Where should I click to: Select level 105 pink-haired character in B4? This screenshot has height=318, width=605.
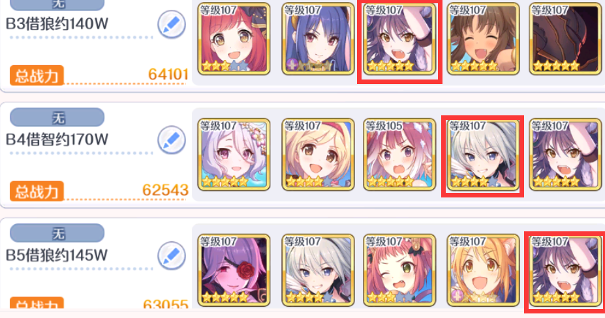(399, 154)
